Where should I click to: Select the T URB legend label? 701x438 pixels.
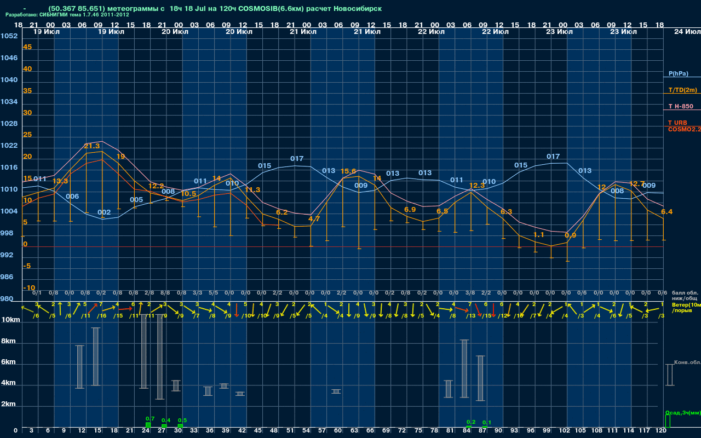[x=677, y=123]
